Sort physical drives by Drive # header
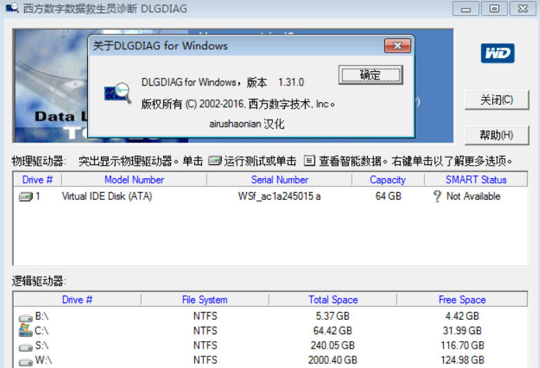 tap(37, 180)
